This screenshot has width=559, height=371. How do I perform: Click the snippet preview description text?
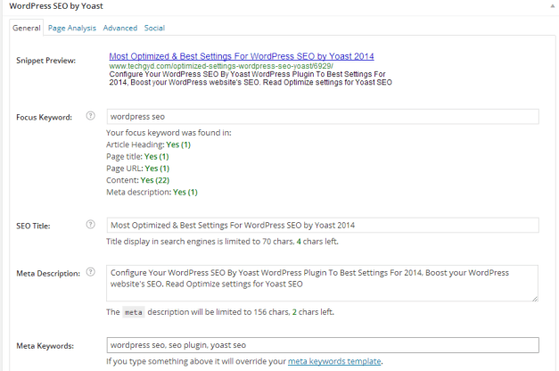[251, 78]
